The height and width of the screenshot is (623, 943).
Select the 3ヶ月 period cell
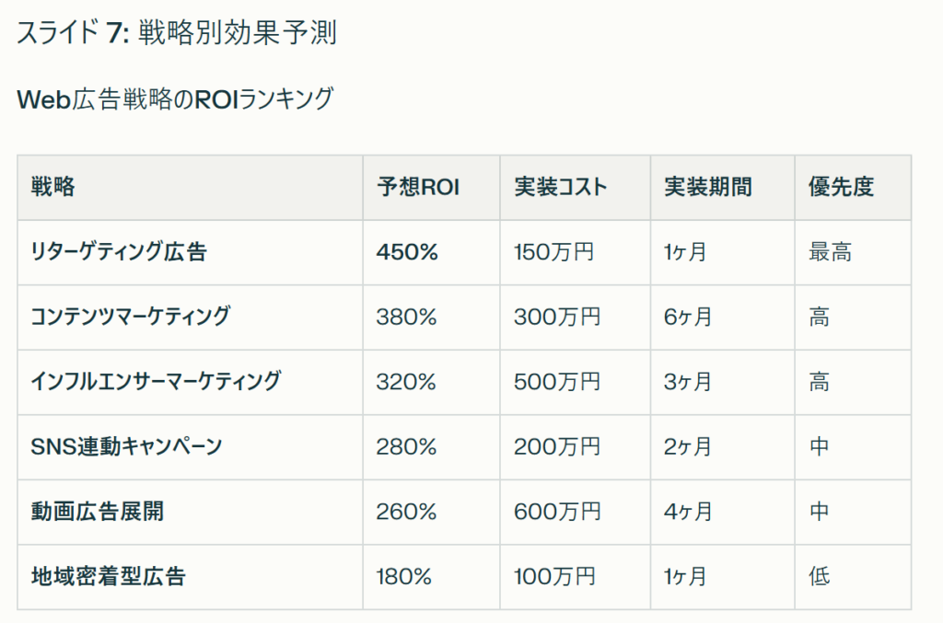click(687, 382)
